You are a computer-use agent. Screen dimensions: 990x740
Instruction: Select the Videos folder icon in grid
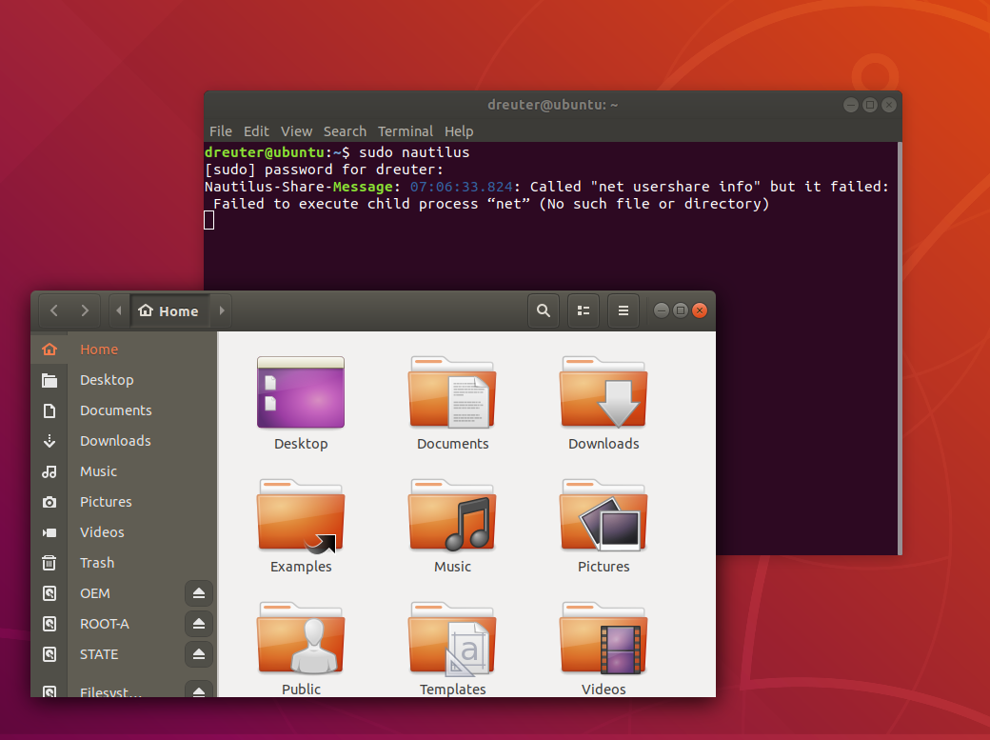coord(604,638)
